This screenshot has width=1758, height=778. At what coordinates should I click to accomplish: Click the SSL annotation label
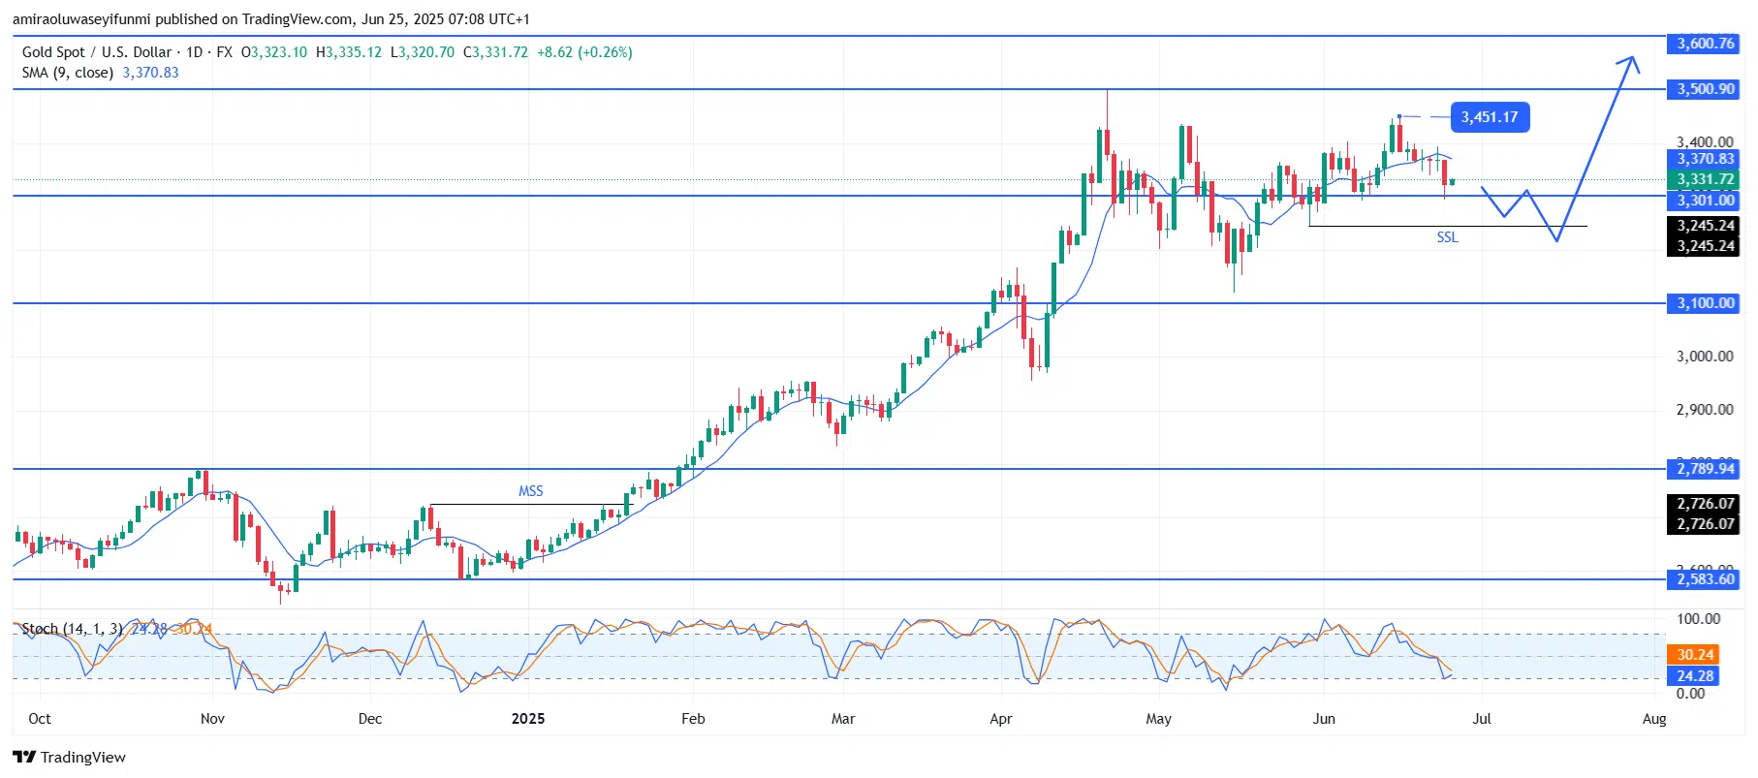[x=1446, y=237]
